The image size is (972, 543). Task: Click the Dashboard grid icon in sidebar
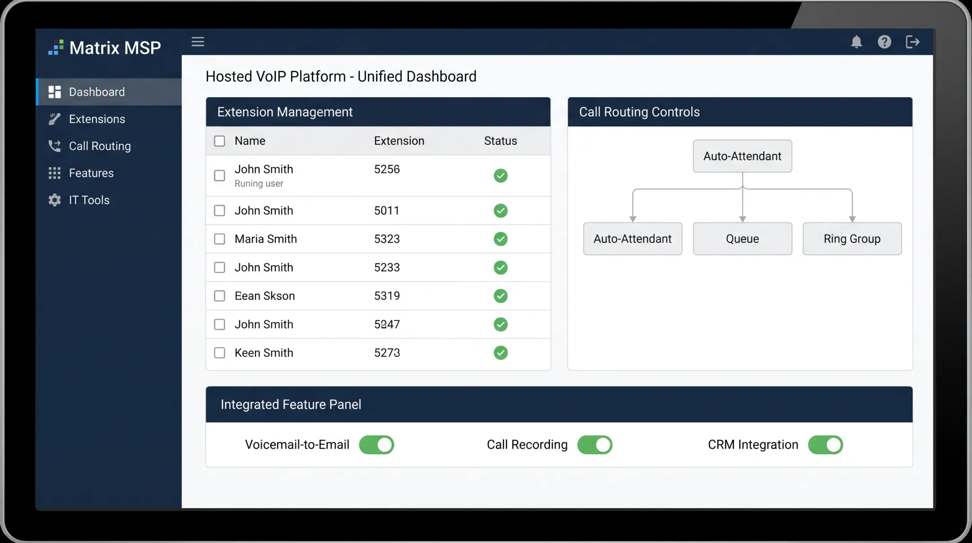(54, 92)
